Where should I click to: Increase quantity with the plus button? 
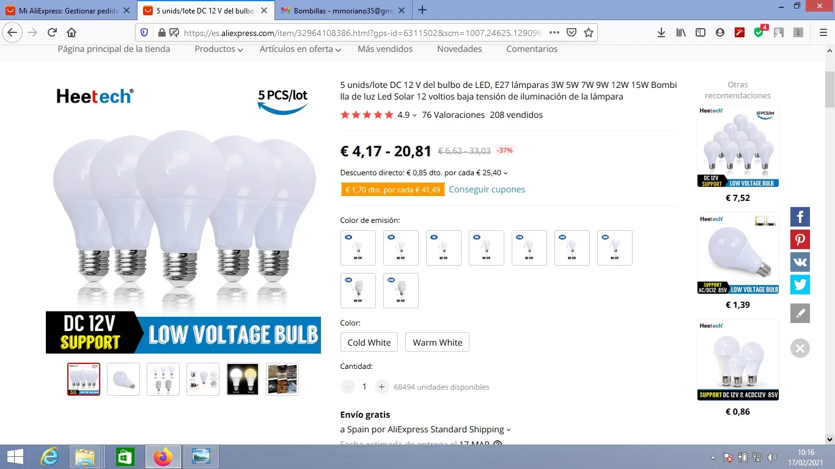(381, 387)
